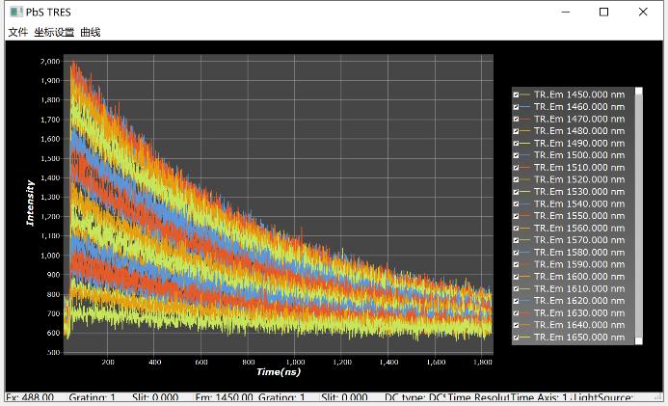Viewport: 668px width, 406px height.
Task: Click the Time(ns) axis label
Action: [281, 371]
